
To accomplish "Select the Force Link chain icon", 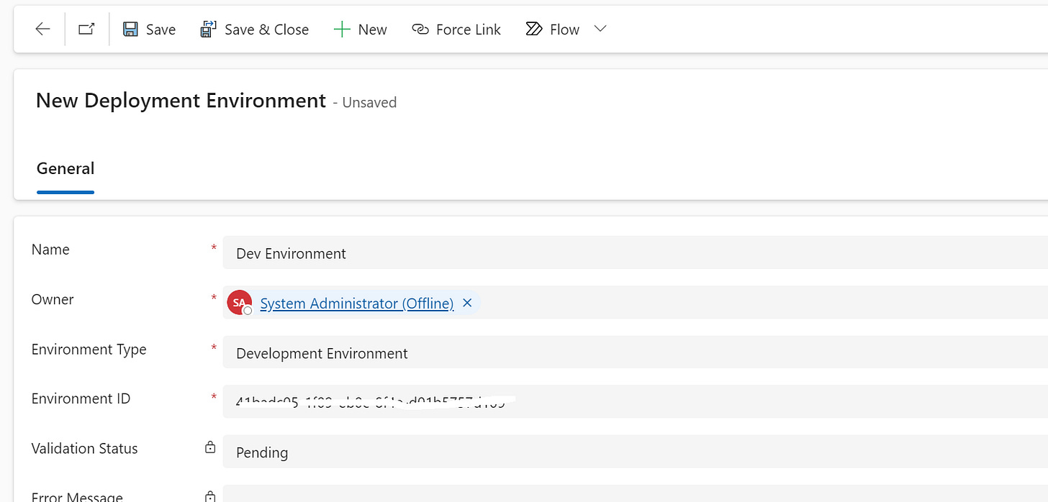I will click(x=420, y=29).
